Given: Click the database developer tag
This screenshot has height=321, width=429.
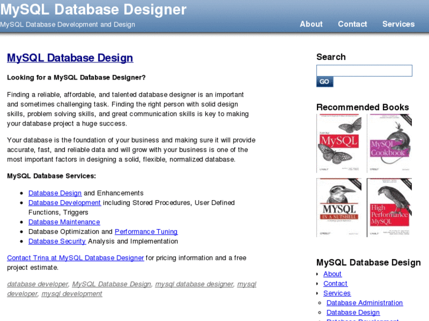Looking at the screenshot, I should click(38, 284).
